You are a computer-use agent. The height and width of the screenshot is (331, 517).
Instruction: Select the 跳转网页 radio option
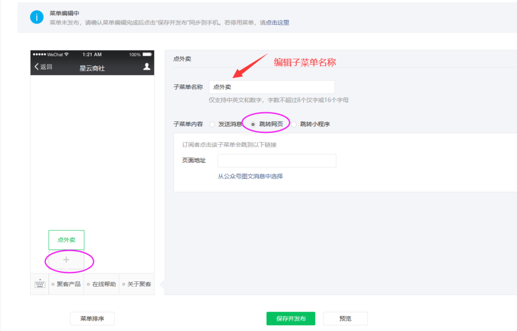coord(253,124)
